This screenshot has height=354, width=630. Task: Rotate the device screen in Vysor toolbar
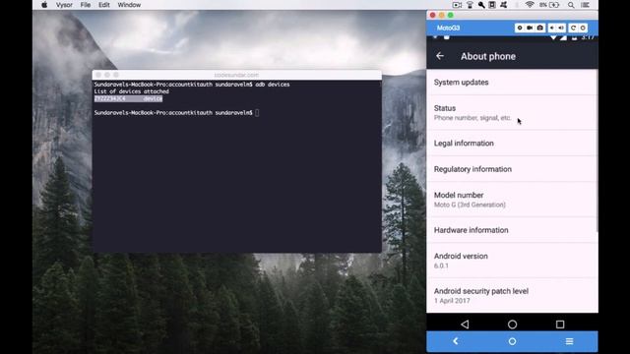click(573, 28)
